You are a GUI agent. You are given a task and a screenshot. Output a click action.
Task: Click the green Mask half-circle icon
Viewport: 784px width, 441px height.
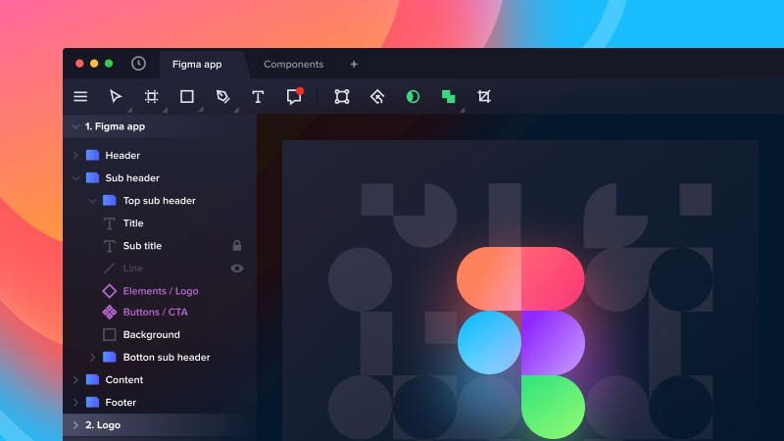pos(413,96)
